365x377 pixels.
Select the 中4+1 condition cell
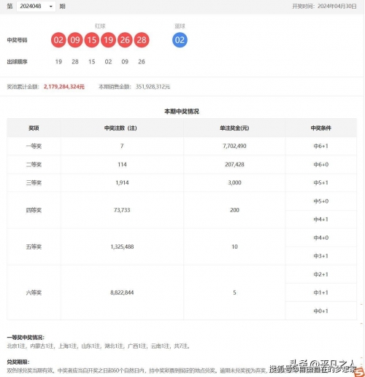321,219
